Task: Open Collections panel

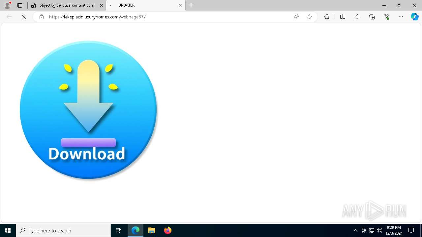Action: 372,17
